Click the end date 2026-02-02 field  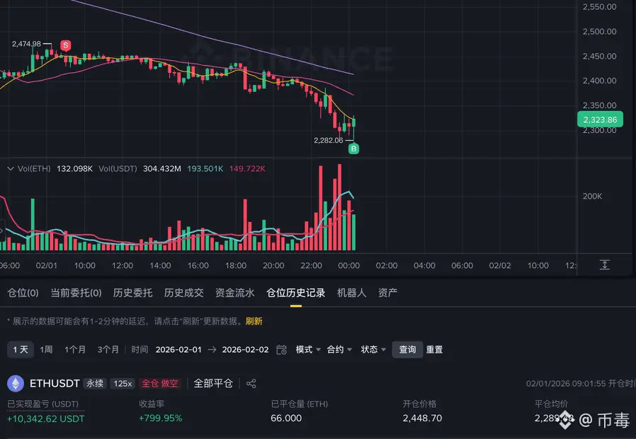point(245,349)
